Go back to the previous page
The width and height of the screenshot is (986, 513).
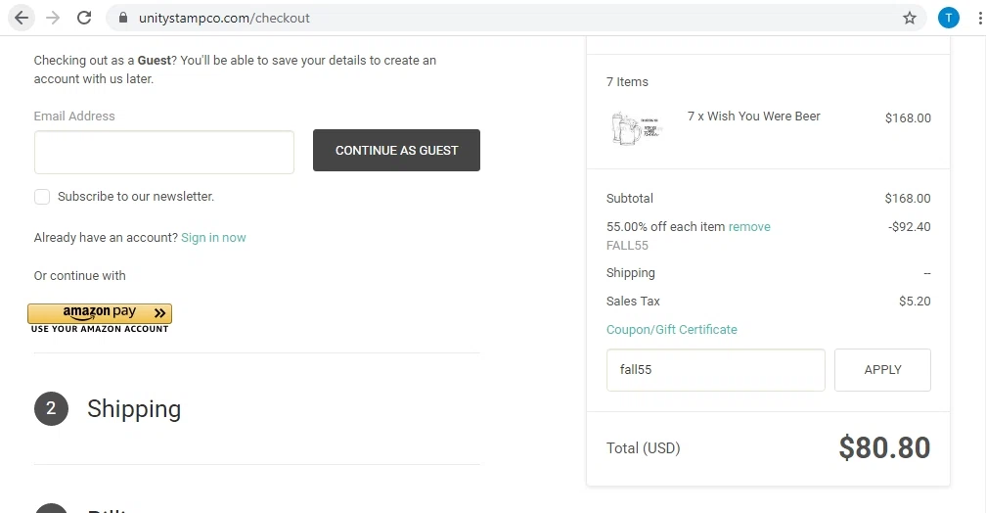pos(22,18)
